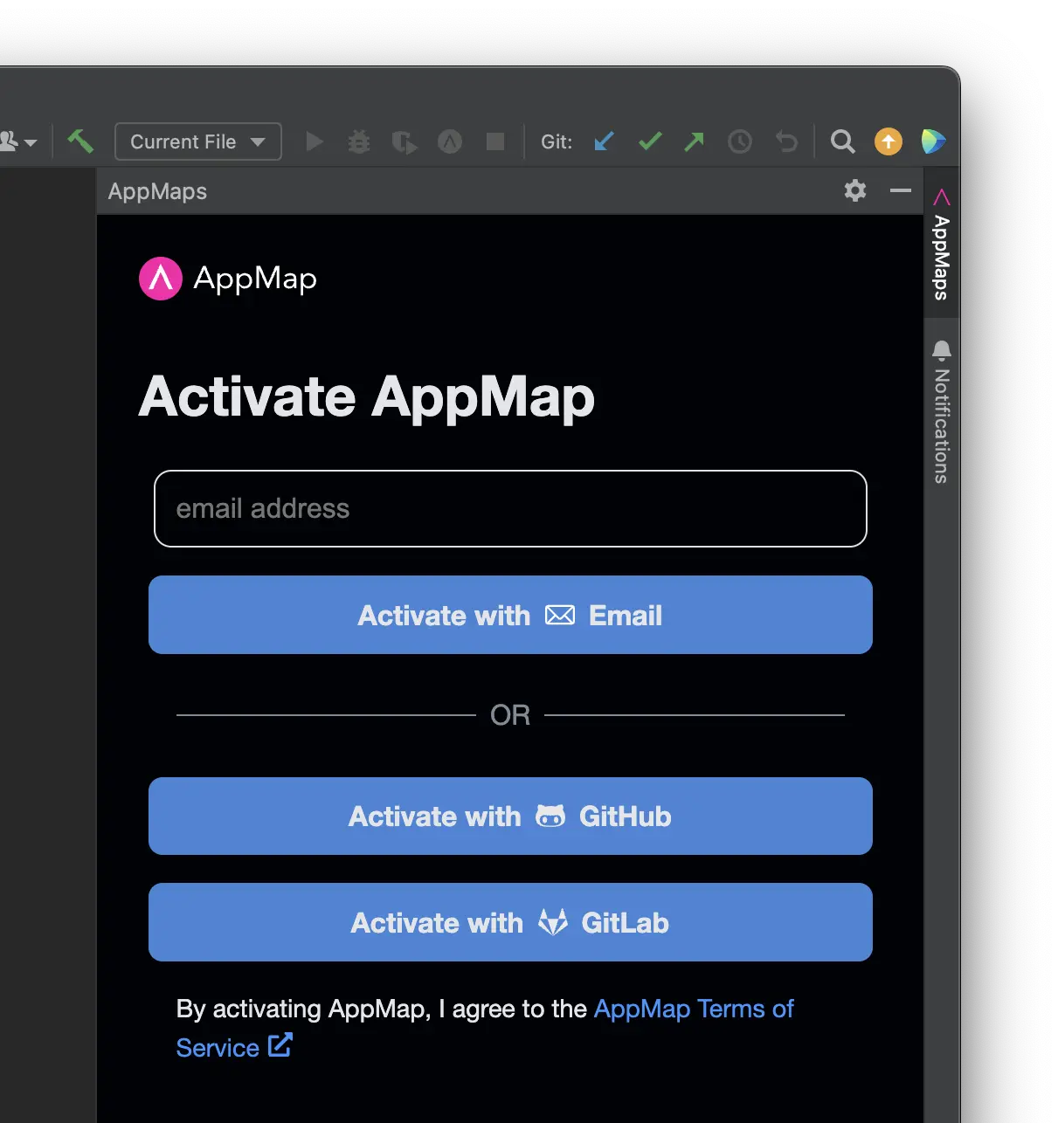Open Git Show History clock icon
Screen dimensions: 1058x1123
740,141
